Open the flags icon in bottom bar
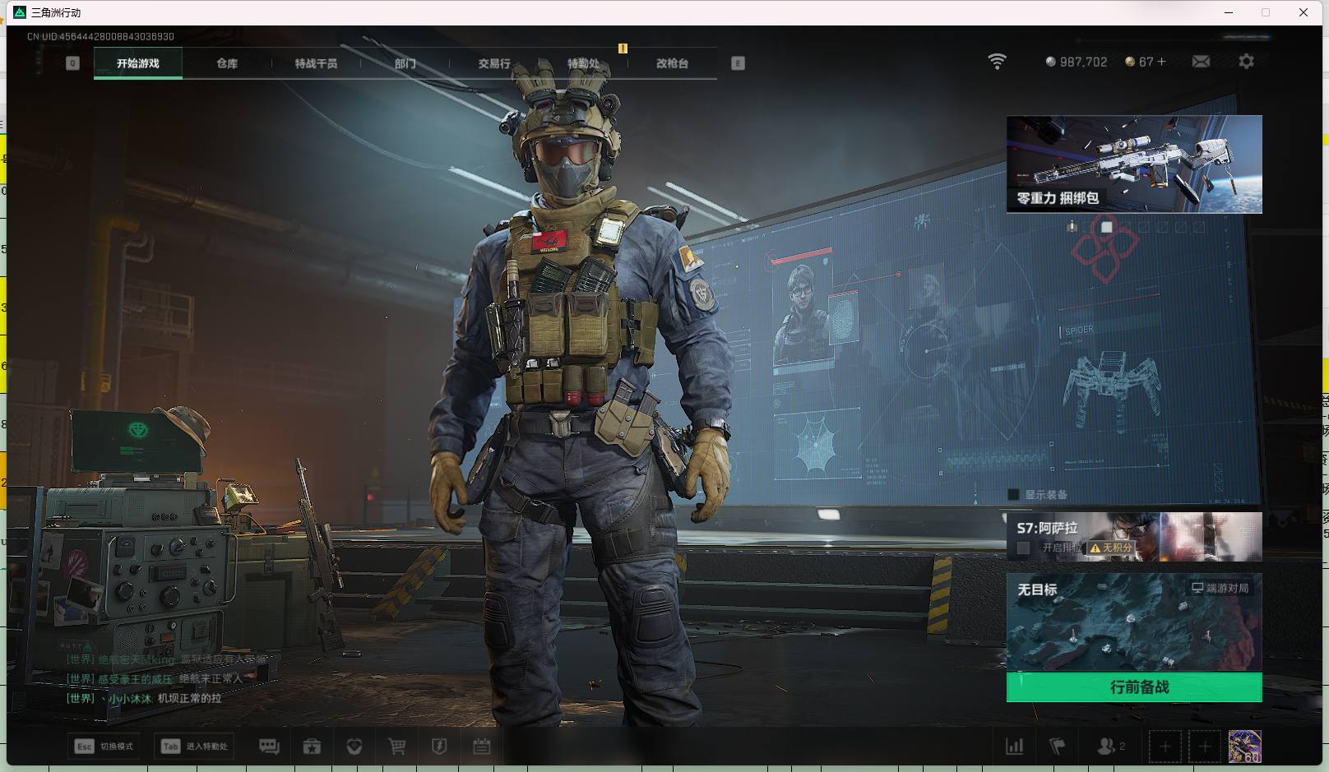Viewport: 1329px width, 772px height. (x=1058, y=747)
